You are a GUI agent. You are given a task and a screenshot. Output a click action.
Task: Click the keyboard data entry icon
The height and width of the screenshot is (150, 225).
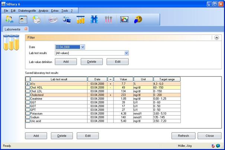(x=53, y=20)
